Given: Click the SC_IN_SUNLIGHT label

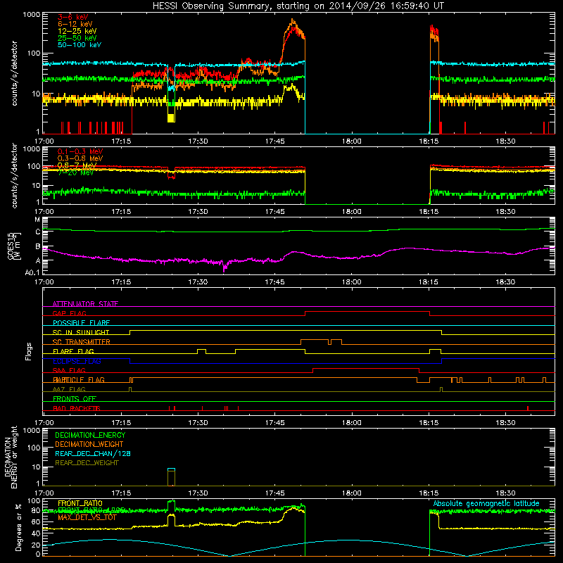Looking at the screenshot, I should click(x=81, y=332).
